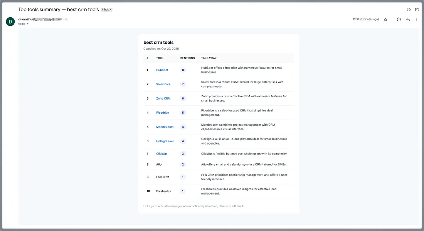424x231 pixels.
Task: Remove the Inbox label with its x
Action: pos(111,10)
